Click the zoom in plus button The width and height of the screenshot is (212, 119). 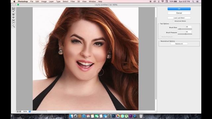coord(20,111)
